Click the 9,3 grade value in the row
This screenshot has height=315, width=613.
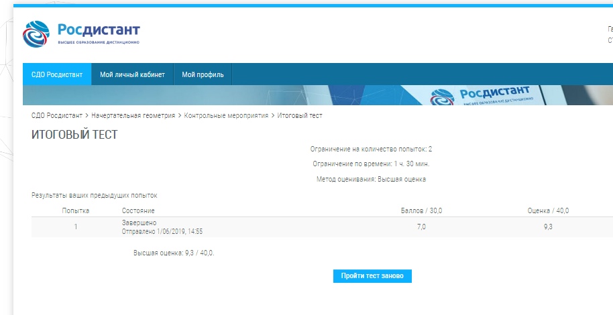coord(548,227)
